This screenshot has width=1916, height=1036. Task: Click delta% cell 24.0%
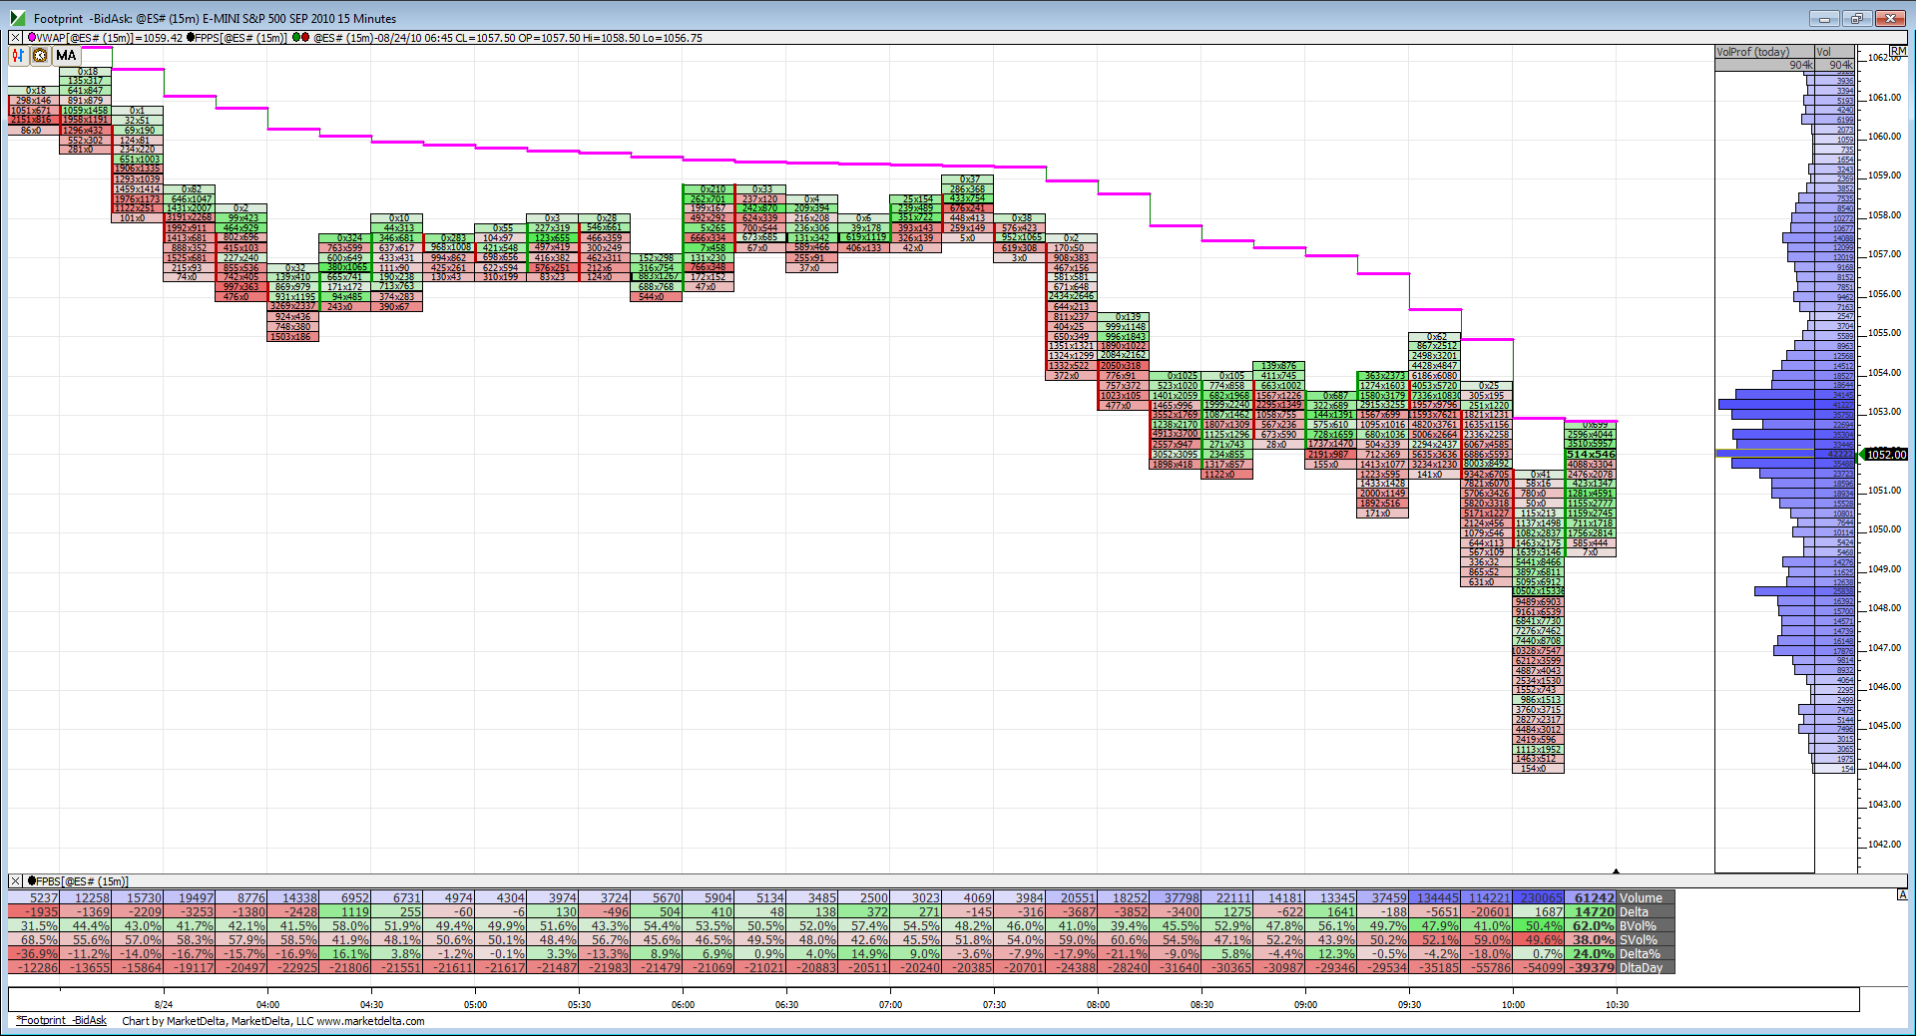[x=1592, y=954]
